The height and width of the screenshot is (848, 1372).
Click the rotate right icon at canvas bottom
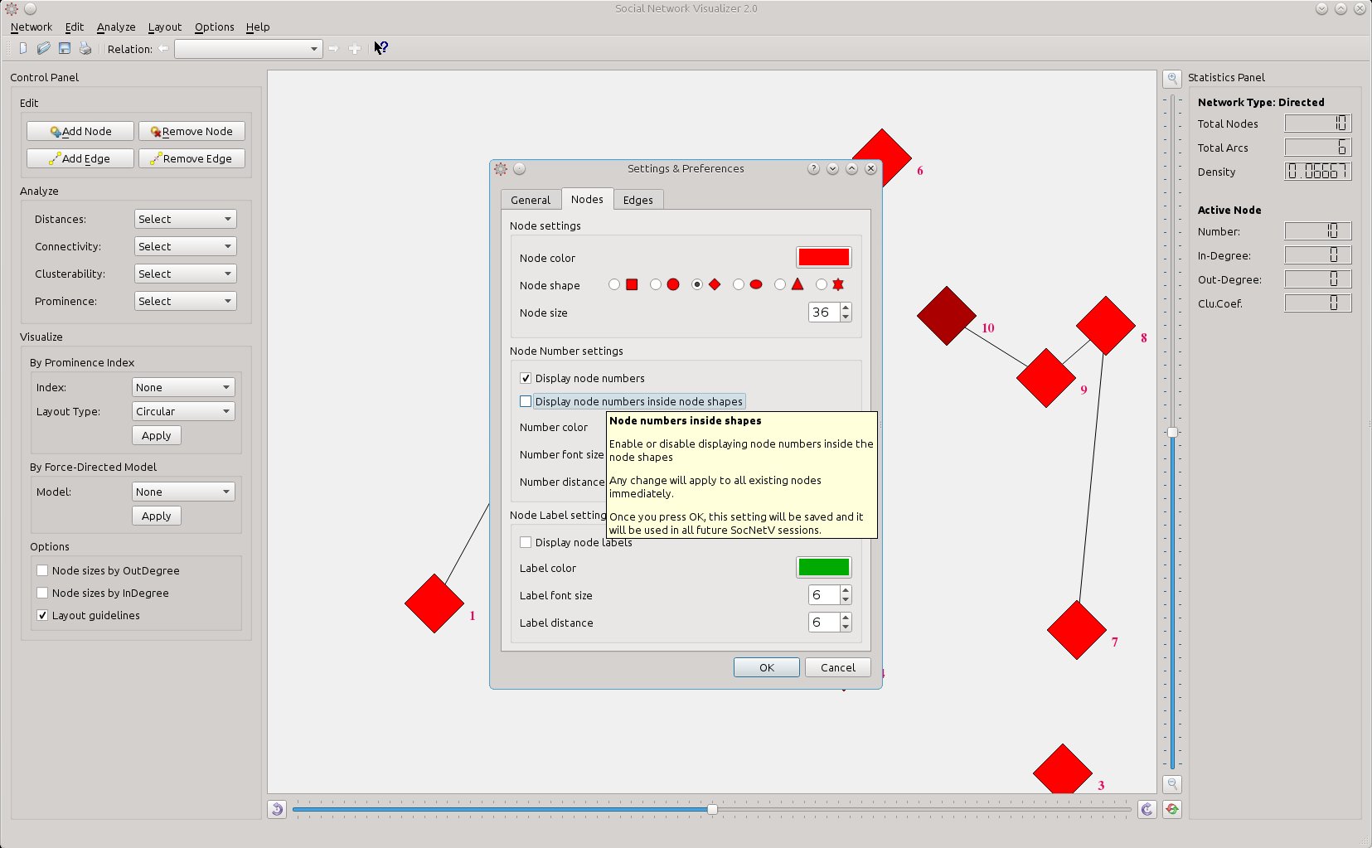coord(1147,809)
